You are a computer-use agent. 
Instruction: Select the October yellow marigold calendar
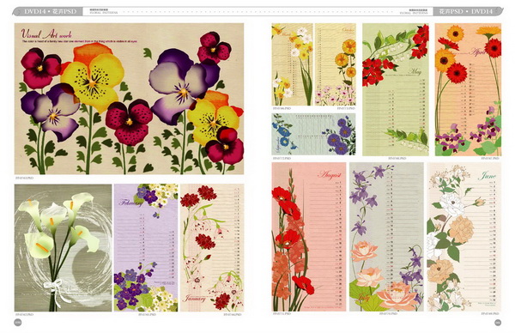click(336, 64)
